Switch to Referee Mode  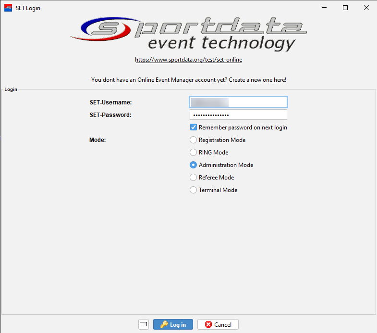click(194, 178)
